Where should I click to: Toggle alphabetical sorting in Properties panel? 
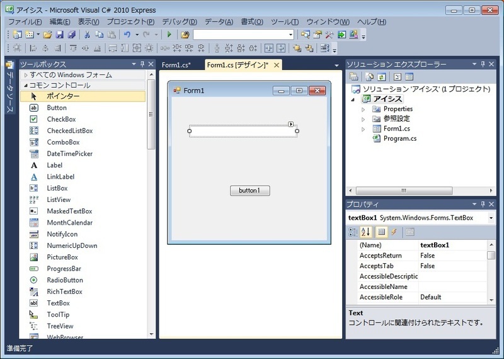367,232
